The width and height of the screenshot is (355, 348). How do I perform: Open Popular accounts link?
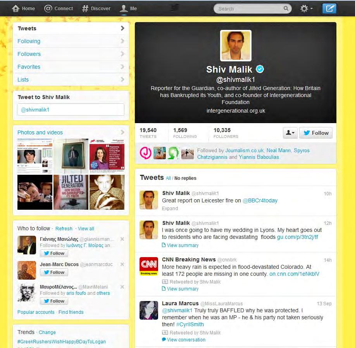(x=36, y=312)
